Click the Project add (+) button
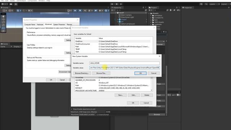Viewport: 231px width, 130px height. pos(150,10)
